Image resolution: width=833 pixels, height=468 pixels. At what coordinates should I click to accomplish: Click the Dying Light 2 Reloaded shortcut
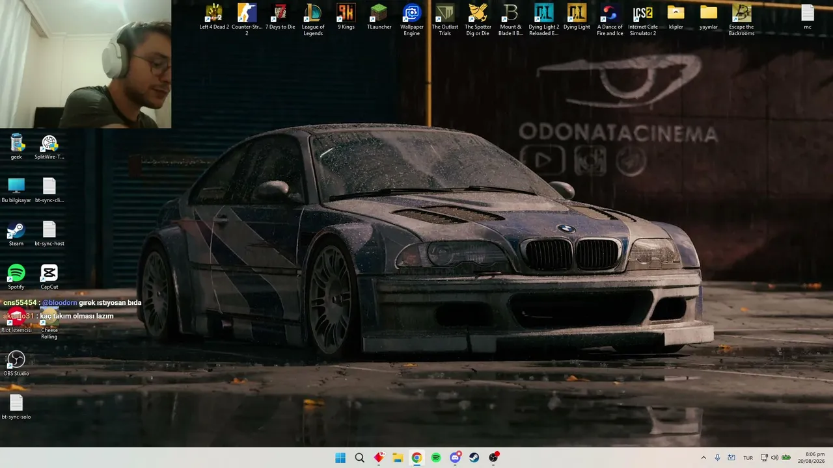[x=543, y=19]
